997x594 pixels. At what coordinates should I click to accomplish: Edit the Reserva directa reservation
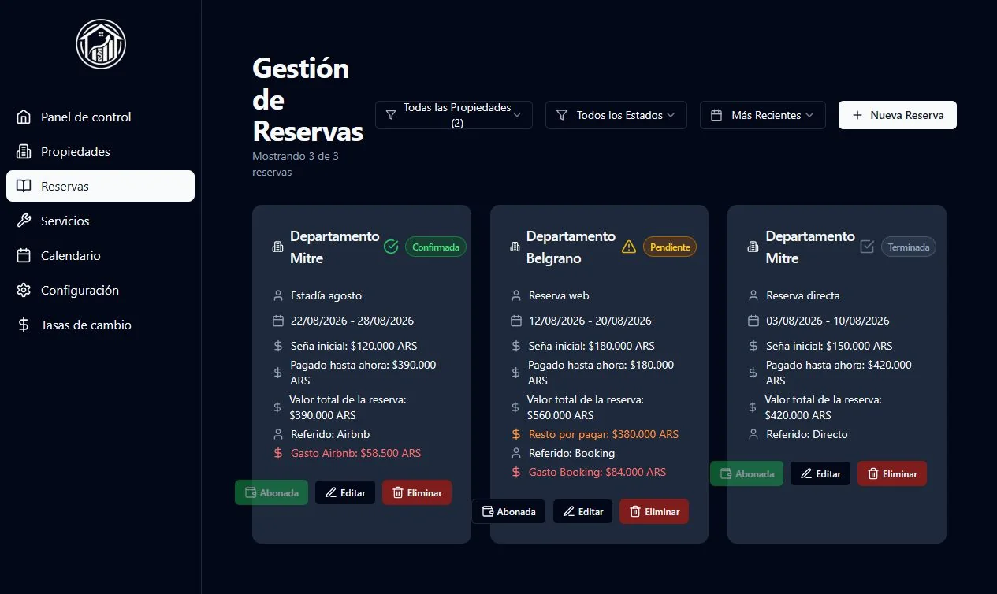[x=820, y=473]
